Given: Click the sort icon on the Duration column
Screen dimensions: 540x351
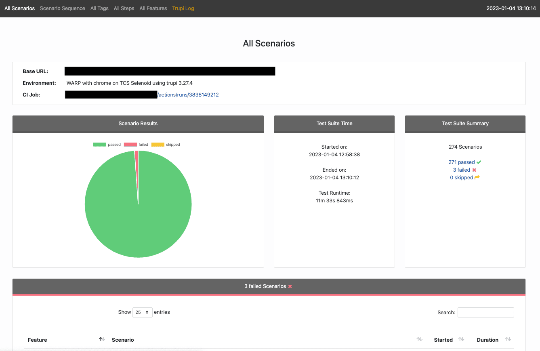Looking at the screenshot, I should [x=508, y=339].
